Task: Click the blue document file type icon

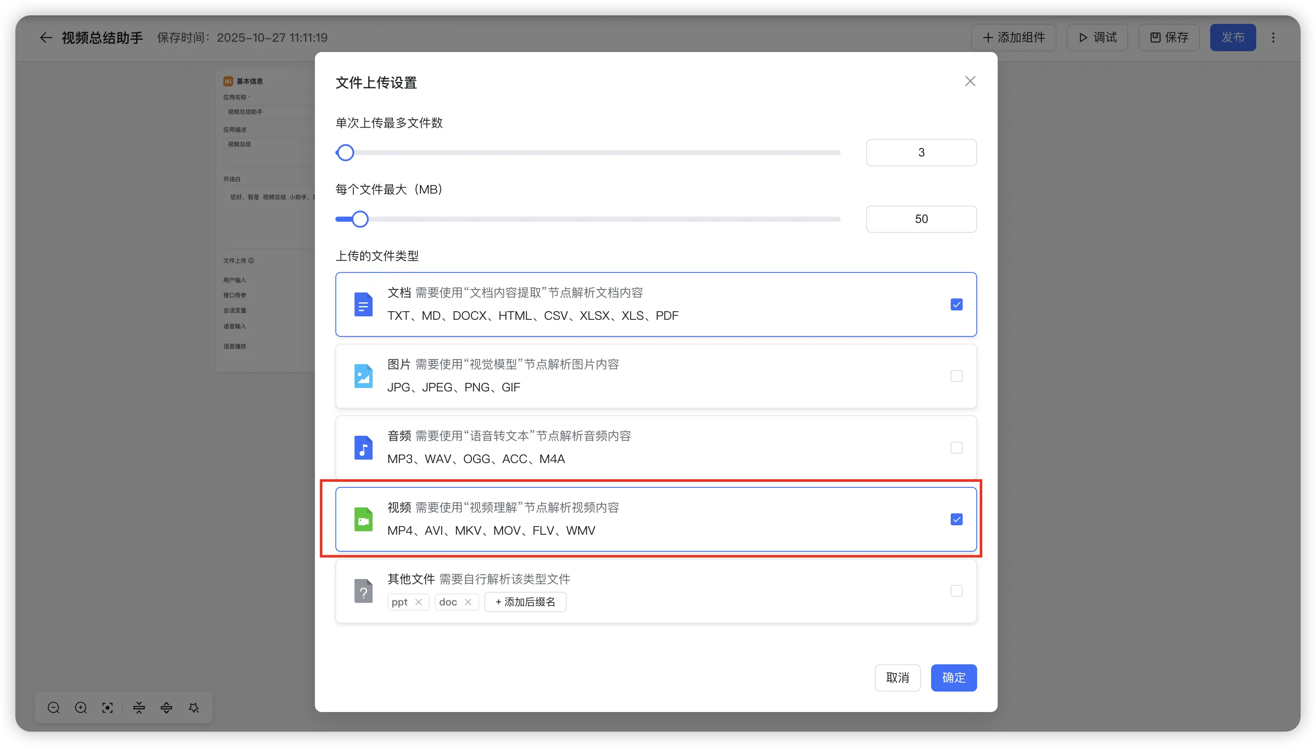Action: click(x=363, y=304)
